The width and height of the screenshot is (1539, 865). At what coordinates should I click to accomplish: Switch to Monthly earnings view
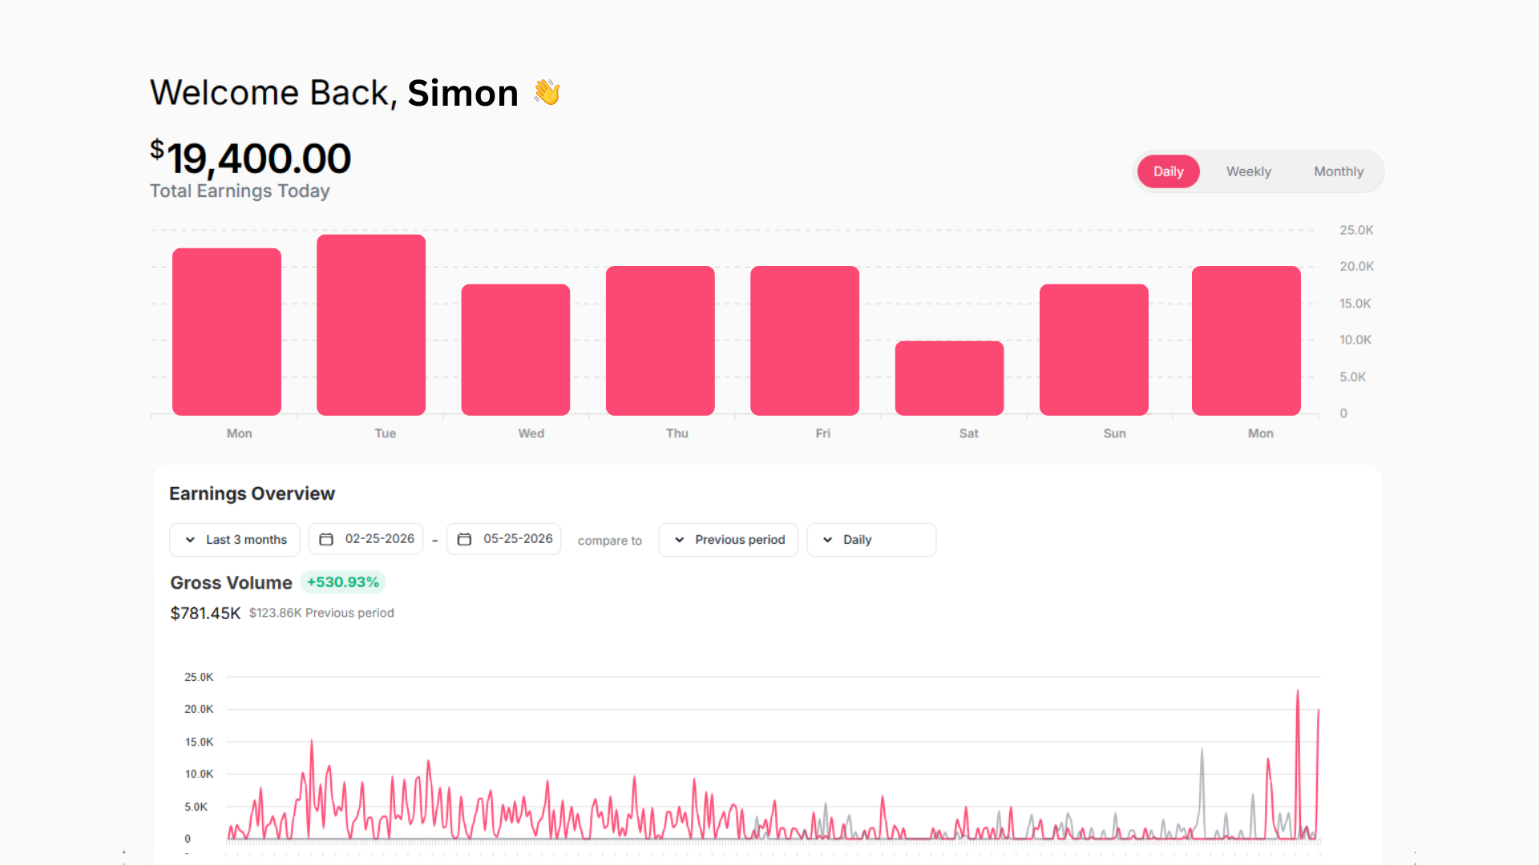click(x=1338, y=171)
